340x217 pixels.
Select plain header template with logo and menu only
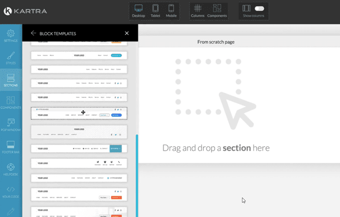click(x=79, y=69)
